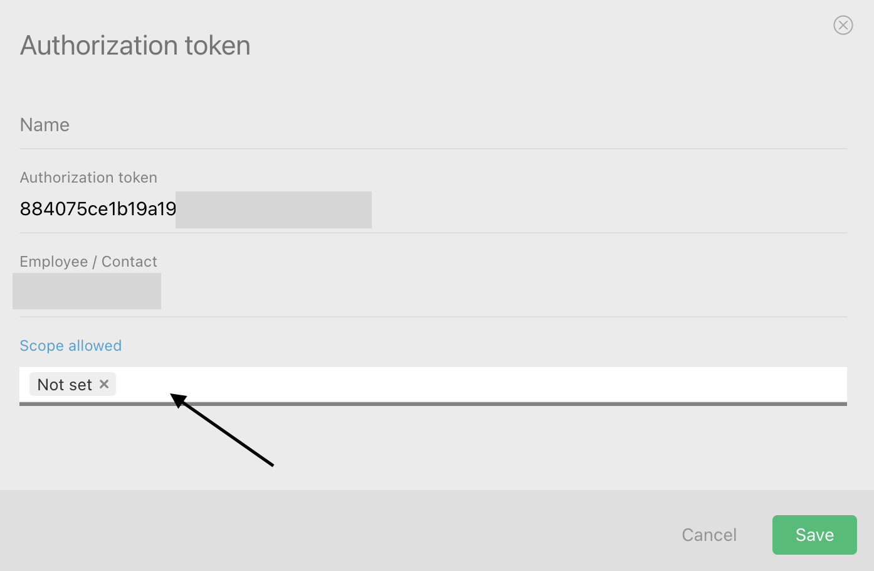
Task: Click the "Name" field label
Action: (45, 125)
